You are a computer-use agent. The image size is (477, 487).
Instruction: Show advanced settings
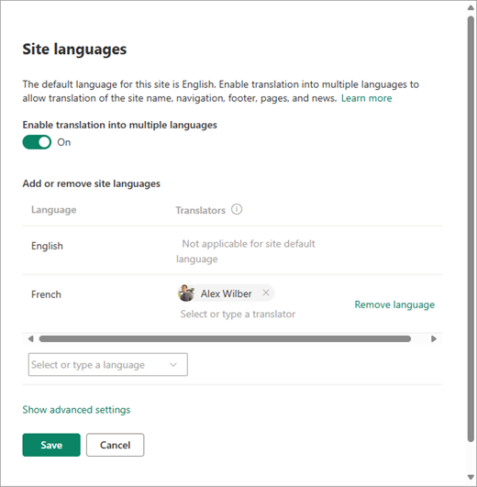tap(76, 410)
